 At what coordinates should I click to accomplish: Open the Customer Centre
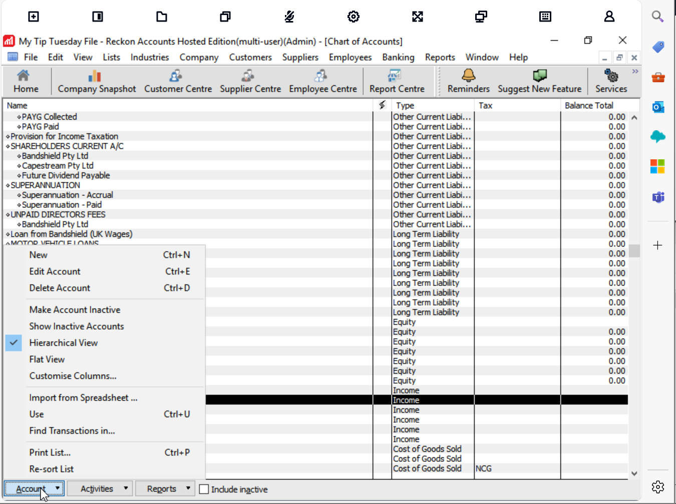(x=178, y=81)
